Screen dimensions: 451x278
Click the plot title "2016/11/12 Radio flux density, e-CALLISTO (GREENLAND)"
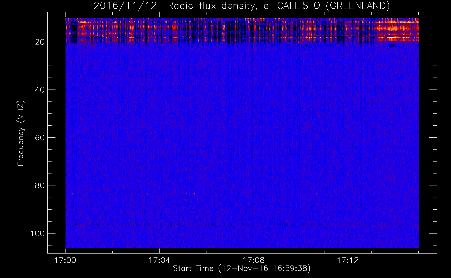(x=241, y=6)
